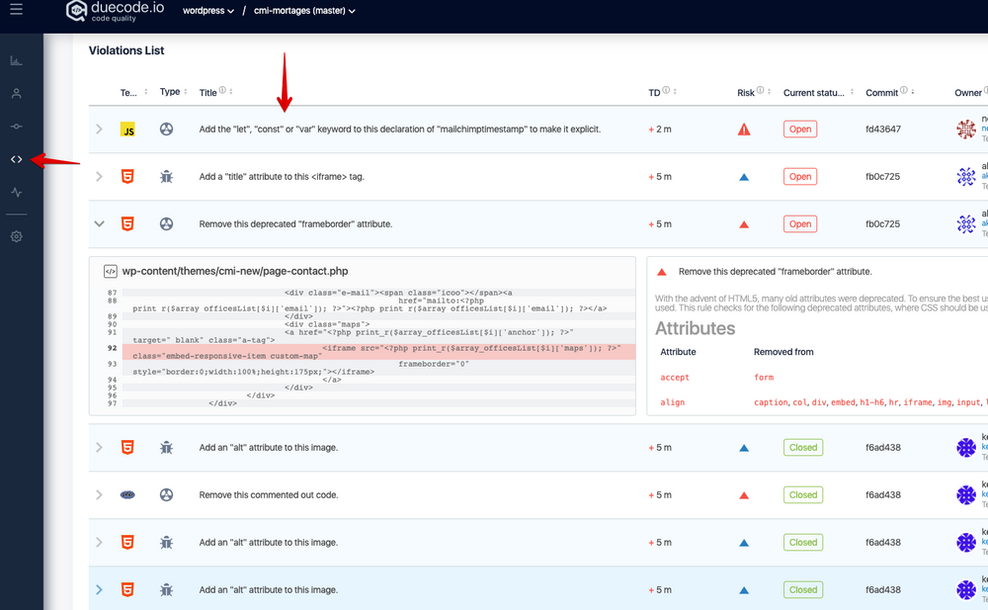Sort violations by the Risk column
Screen dimensions: 988x610
point(746,92)
